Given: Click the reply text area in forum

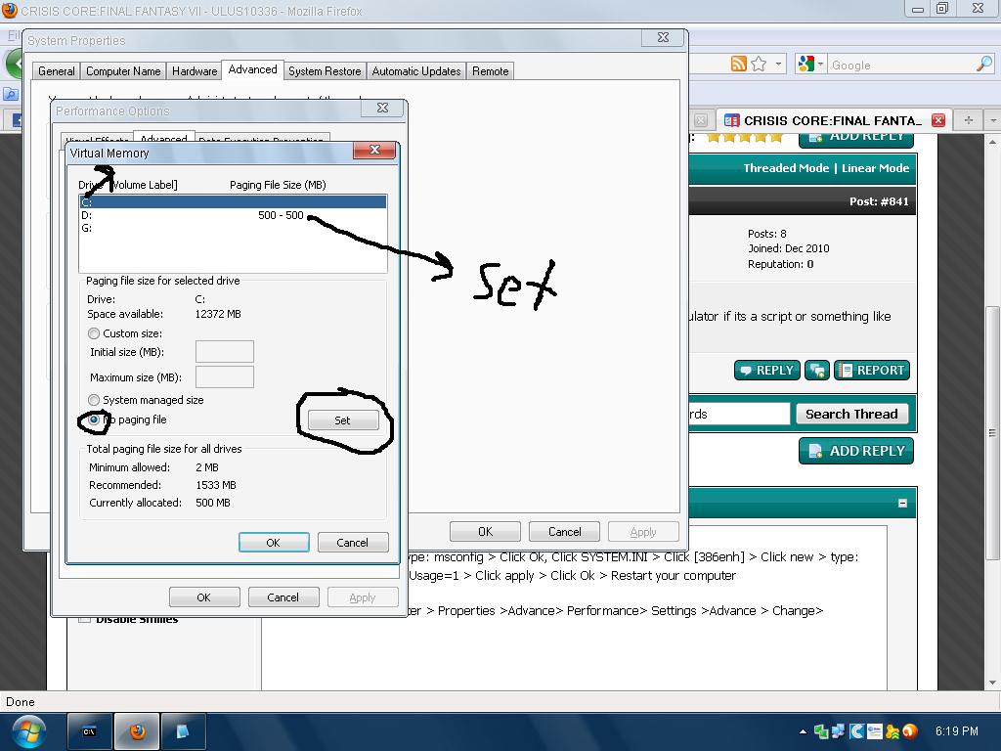Looking at the screenshot, I should click(575, 608).
